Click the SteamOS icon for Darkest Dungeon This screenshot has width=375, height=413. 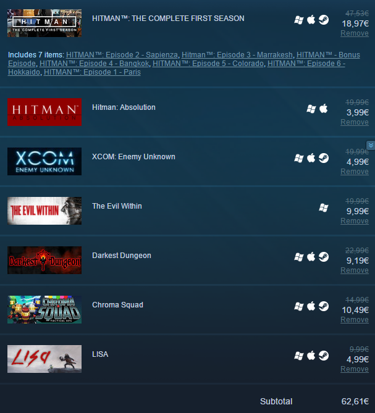324,257
